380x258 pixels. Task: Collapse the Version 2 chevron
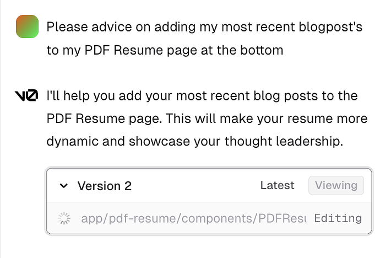[x=64, y=186]
